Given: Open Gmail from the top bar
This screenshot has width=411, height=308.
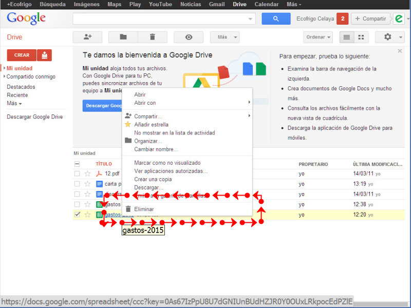Looking at the screenshot, I should click(x=217, y=4).
